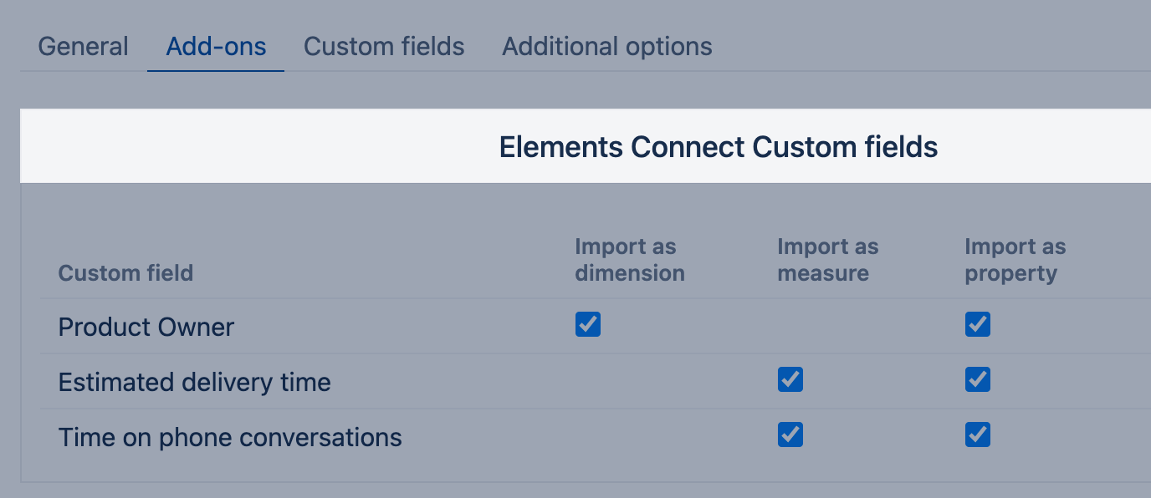This screenshot has height=498, width=1151.
Task: Click empty dimension cell for Estimated delivery time
Action: coord(588,379)
